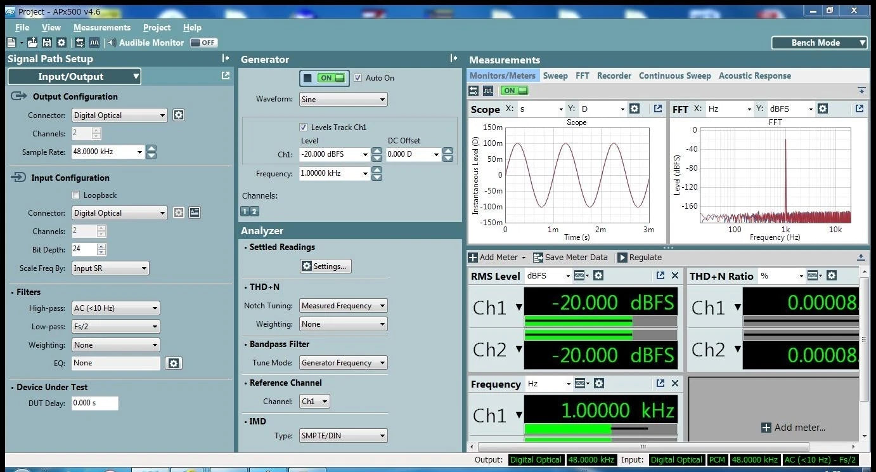Viewport: 876px width, 472px height.
Task: Switch to the Sweep tab
Action: [555, 75]
